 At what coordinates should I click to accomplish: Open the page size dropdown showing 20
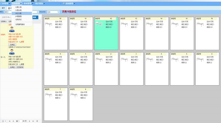pyautogui.click(x=4, y=121)
